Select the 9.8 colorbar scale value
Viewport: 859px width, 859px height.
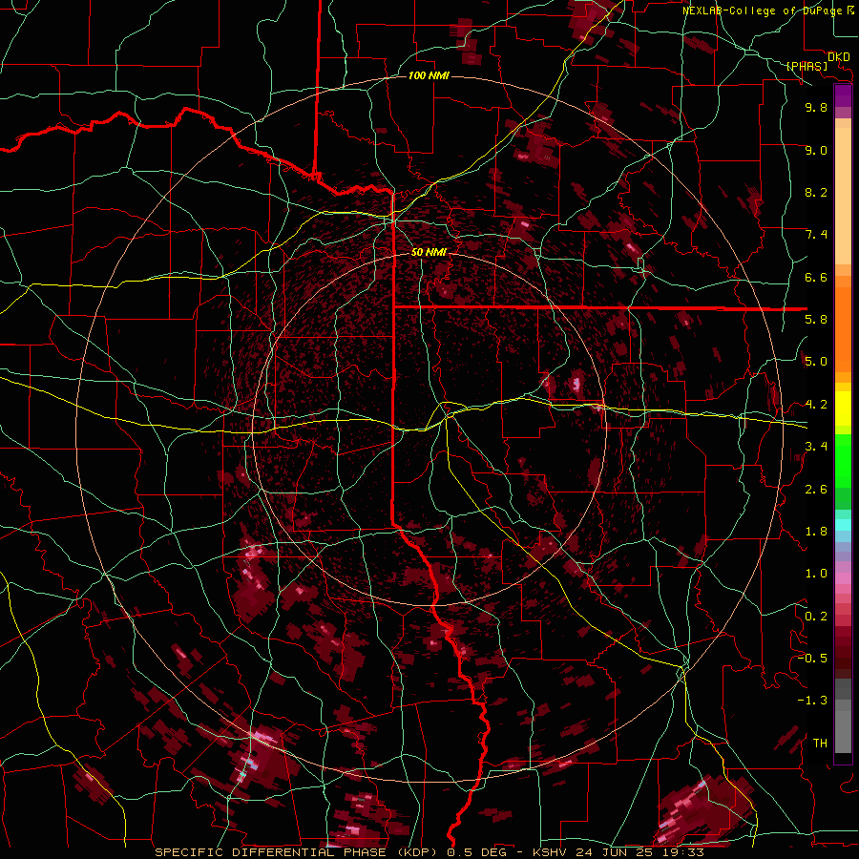coord(816,107)
